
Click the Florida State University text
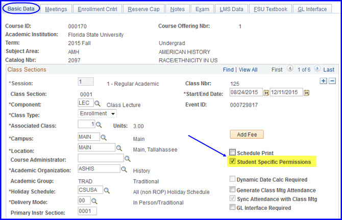point(96,35)
